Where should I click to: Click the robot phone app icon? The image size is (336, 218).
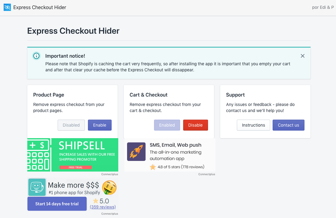click(x=37, y=187)
